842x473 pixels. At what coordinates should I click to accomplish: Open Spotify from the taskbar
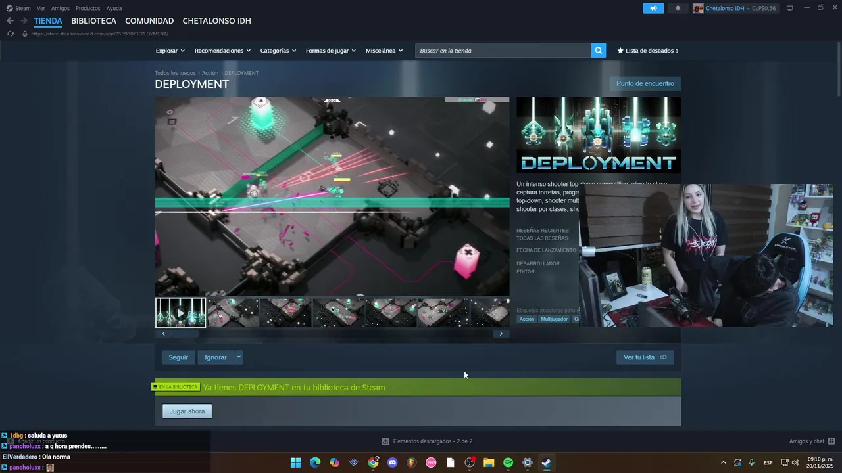pyautogui.click(x=508, y=462)
